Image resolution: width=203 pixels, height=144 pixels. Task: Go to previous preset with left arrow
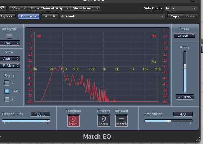(x=46, y=16)
